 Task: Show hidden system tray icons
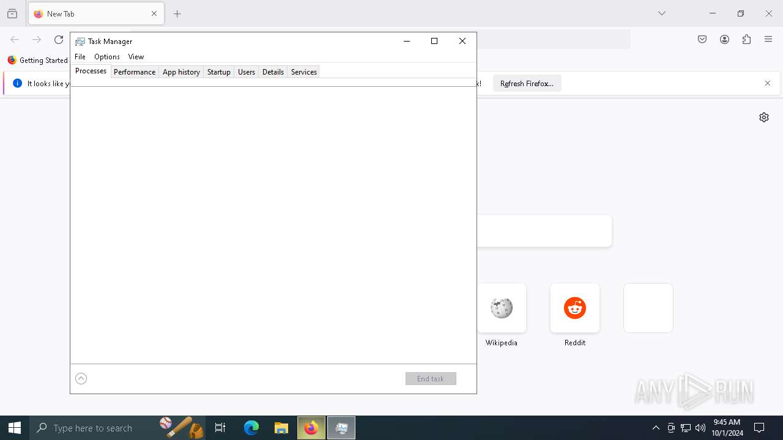pos(656,428)
